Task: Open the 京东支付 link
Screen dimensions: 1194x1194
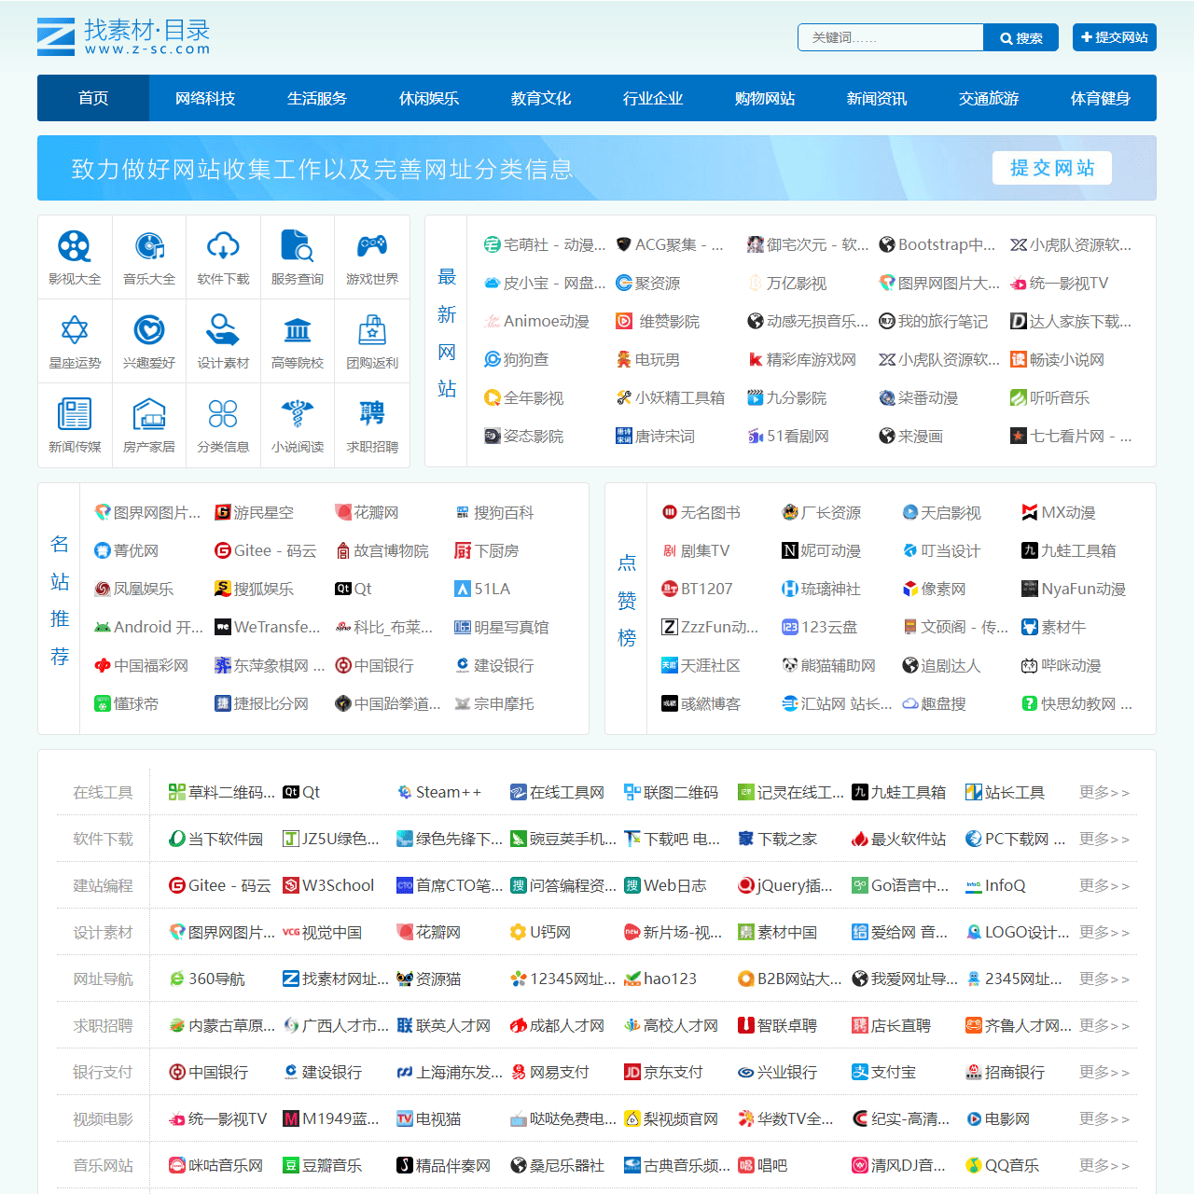Action: coord(663,1072)
